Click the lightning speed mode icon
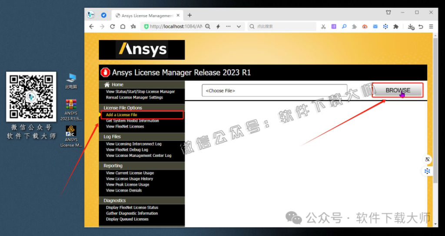The image size is (445, 236). [218, 27]
